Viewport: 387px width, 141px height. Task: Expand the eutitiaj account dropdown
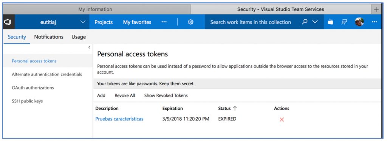[83, 22]
